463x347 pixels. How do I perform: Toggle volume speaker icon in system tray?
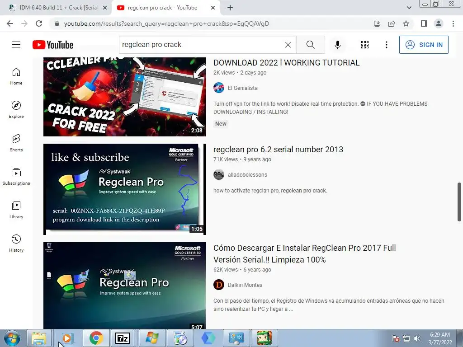417,338
